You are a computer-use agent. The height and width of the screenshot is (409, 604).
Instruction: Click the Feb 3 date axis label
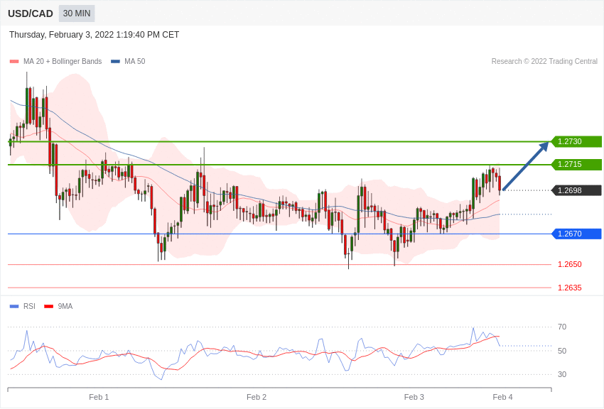pos(414,397)
